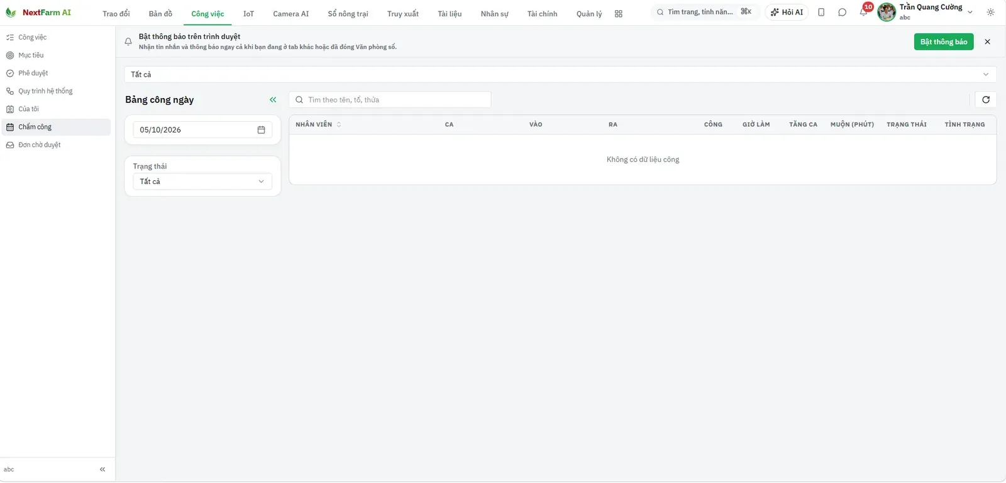This screenshot has height=483, width=1006.
Task: Open the Trạng thái Tất cả dropdown
Action: click(202, 182)
